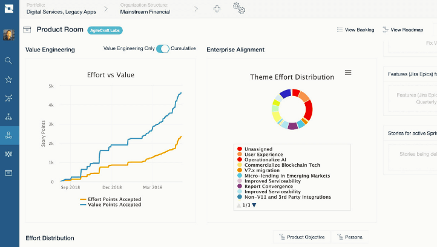
Task: Click the hierarchy tree sidebar icon
Action: (8, 117)
